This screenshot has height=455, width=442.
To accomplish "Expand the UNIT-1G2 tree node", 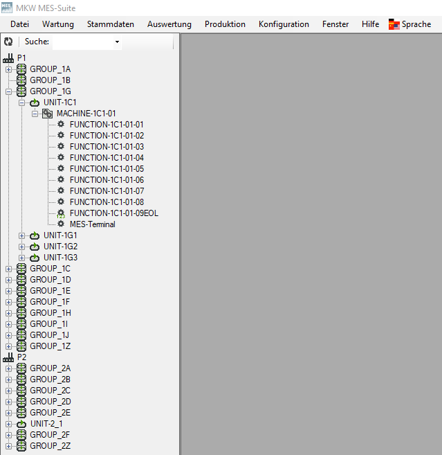I will click(21, 247).
